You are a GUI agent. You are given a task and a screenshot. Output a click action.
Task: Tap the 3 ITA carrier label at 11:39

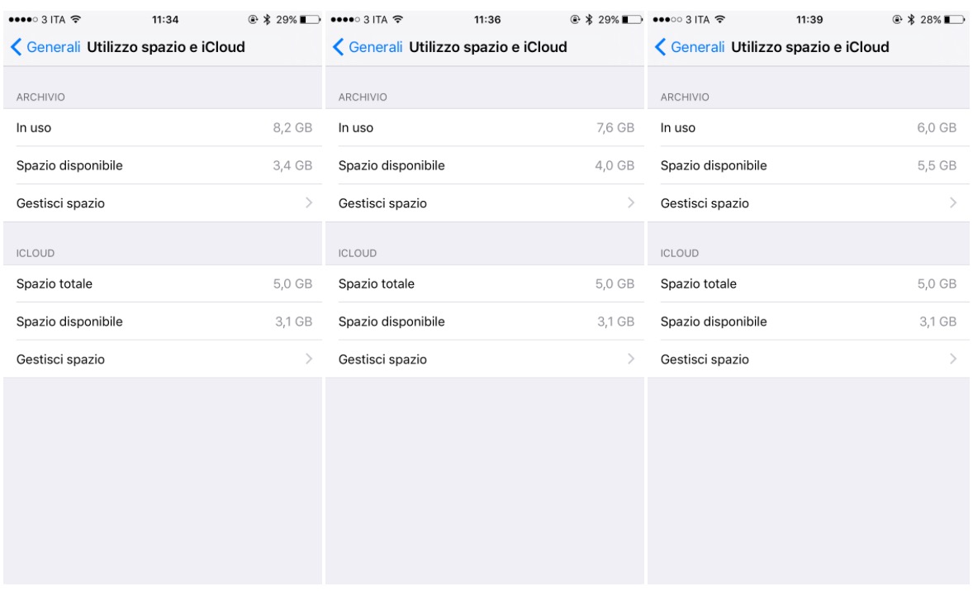(697, 19)
